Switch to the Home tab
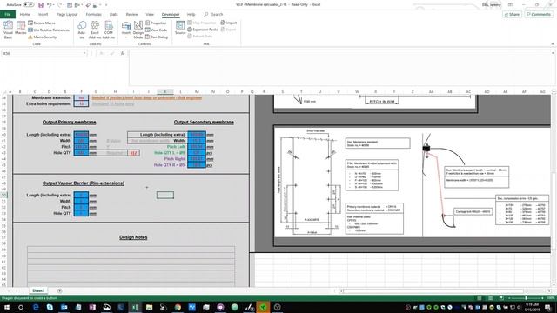 pos(25,14)
